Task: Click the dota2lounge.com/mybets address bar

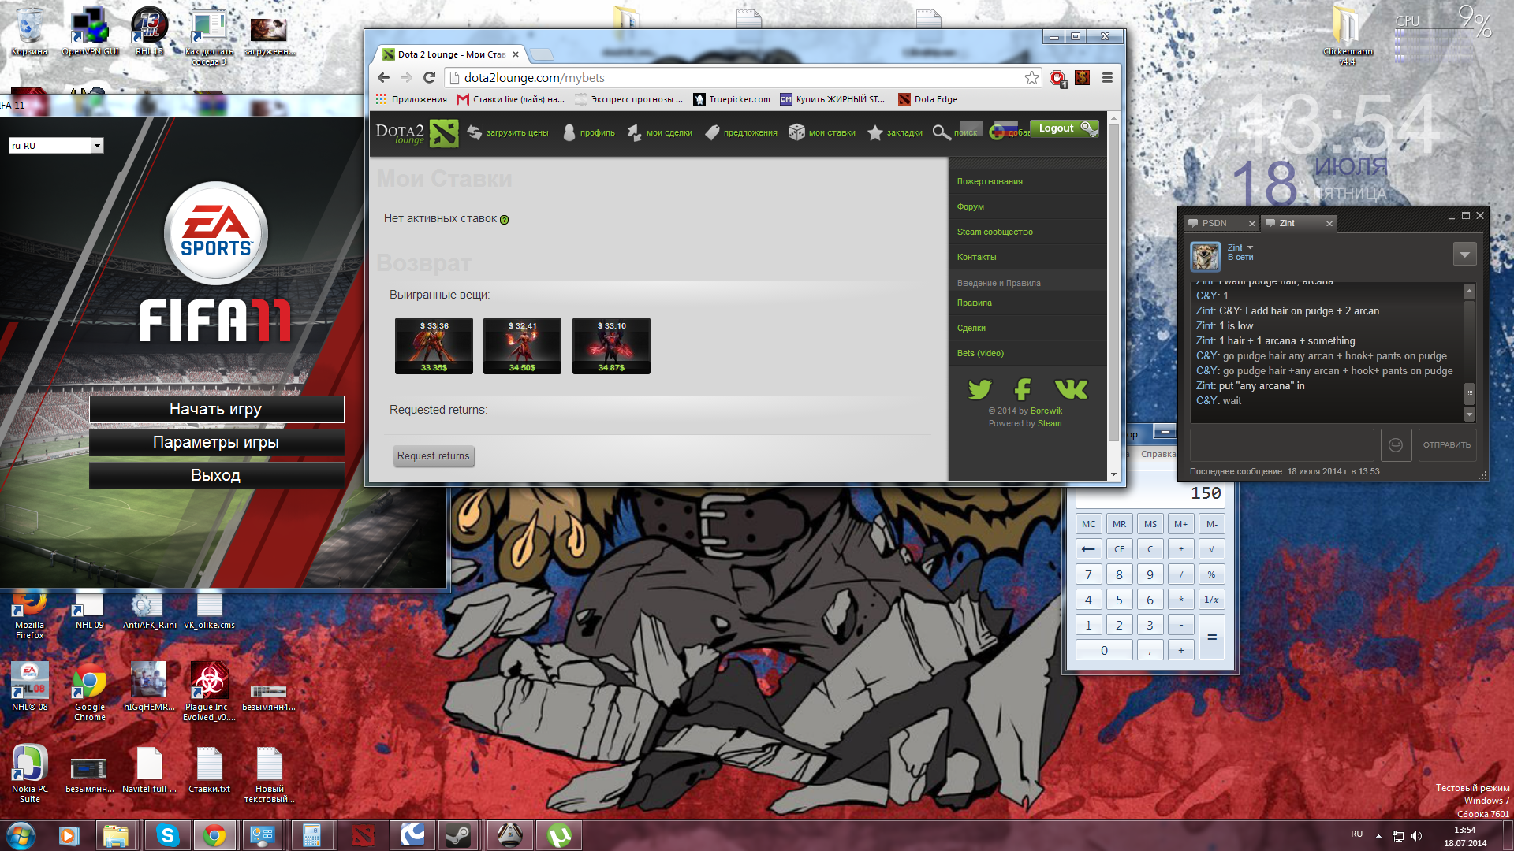Action: [741, 77]
